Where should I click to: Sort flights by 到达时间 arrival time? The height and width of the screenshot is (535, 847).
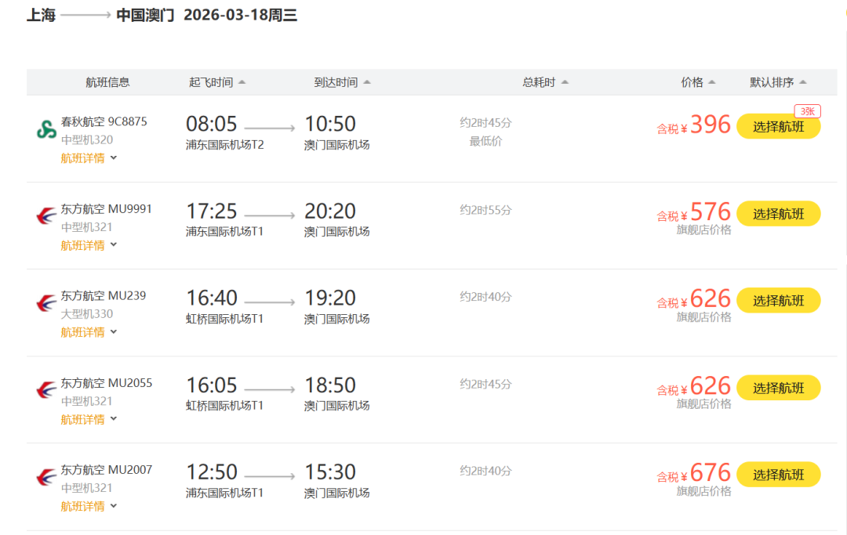[343, 82]
